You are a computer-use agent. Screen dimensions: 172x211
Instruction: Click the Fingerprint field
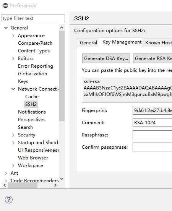[x=153, y=110]
